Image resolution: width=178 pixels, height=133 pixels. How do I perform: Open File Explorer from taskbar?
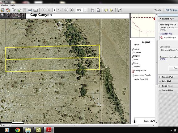click(28, 130)
